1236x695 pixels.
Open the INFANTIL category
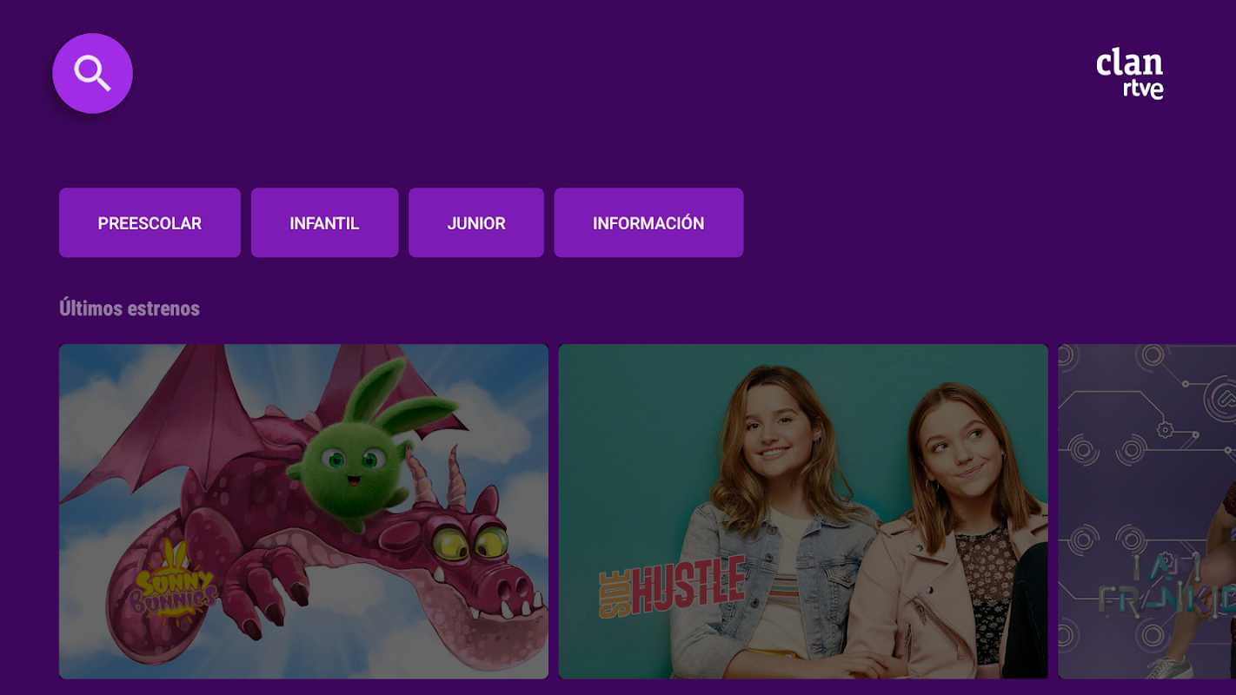click(324, 222)
